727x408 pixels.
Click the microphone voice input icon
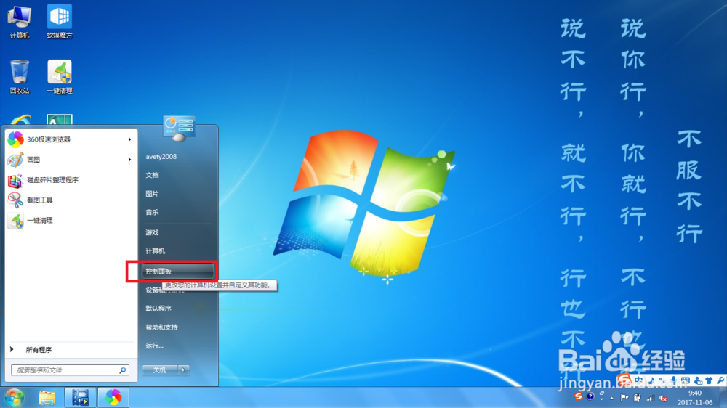(674, 380)
